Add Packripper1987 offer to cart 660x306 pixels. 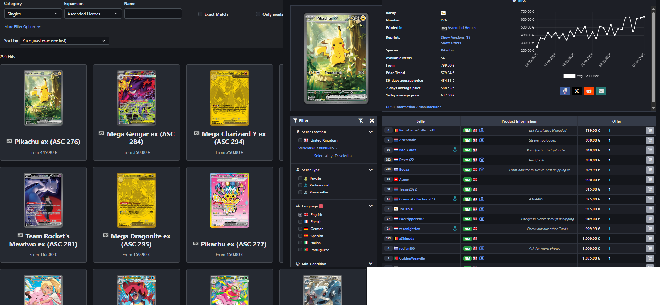[x=650, y=219]
